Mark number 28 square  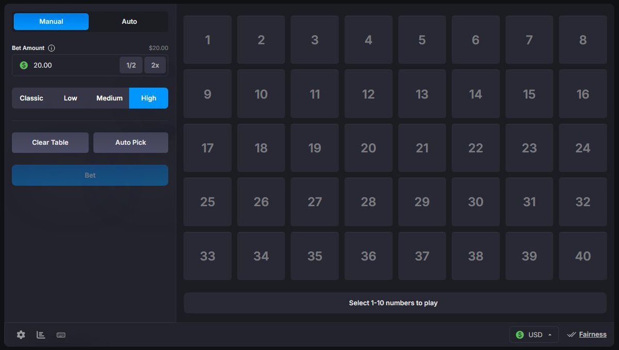tap(368, 202)
